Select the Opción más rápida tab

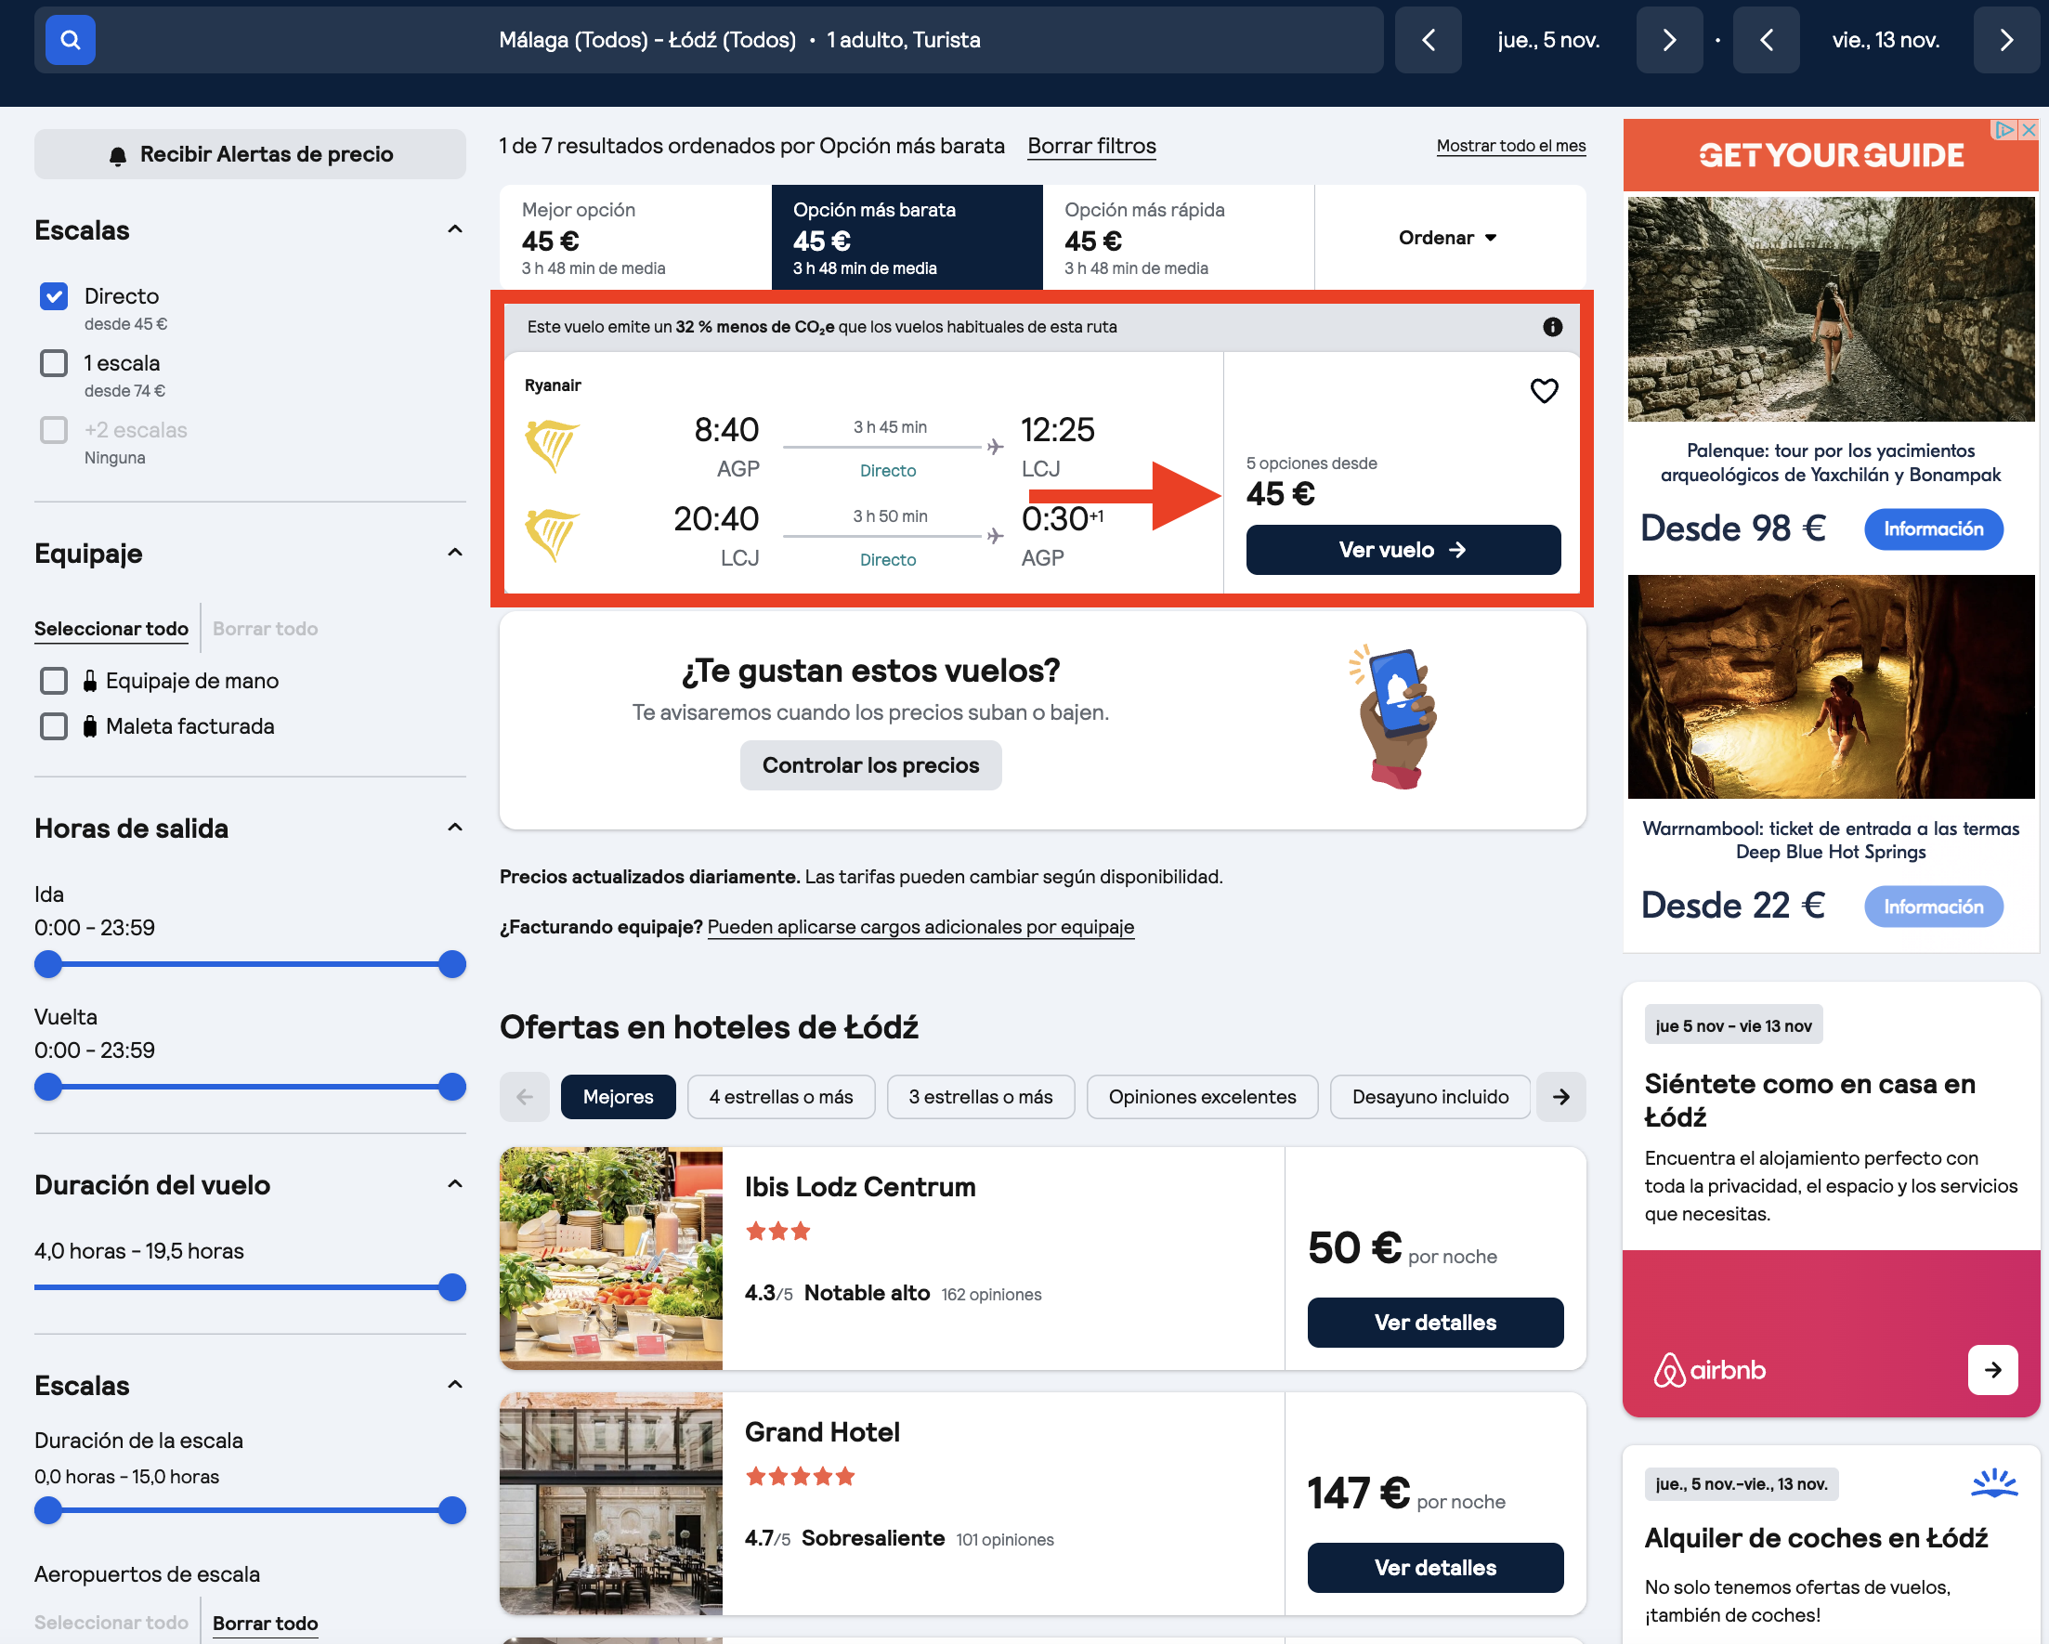pos(1179,238)
